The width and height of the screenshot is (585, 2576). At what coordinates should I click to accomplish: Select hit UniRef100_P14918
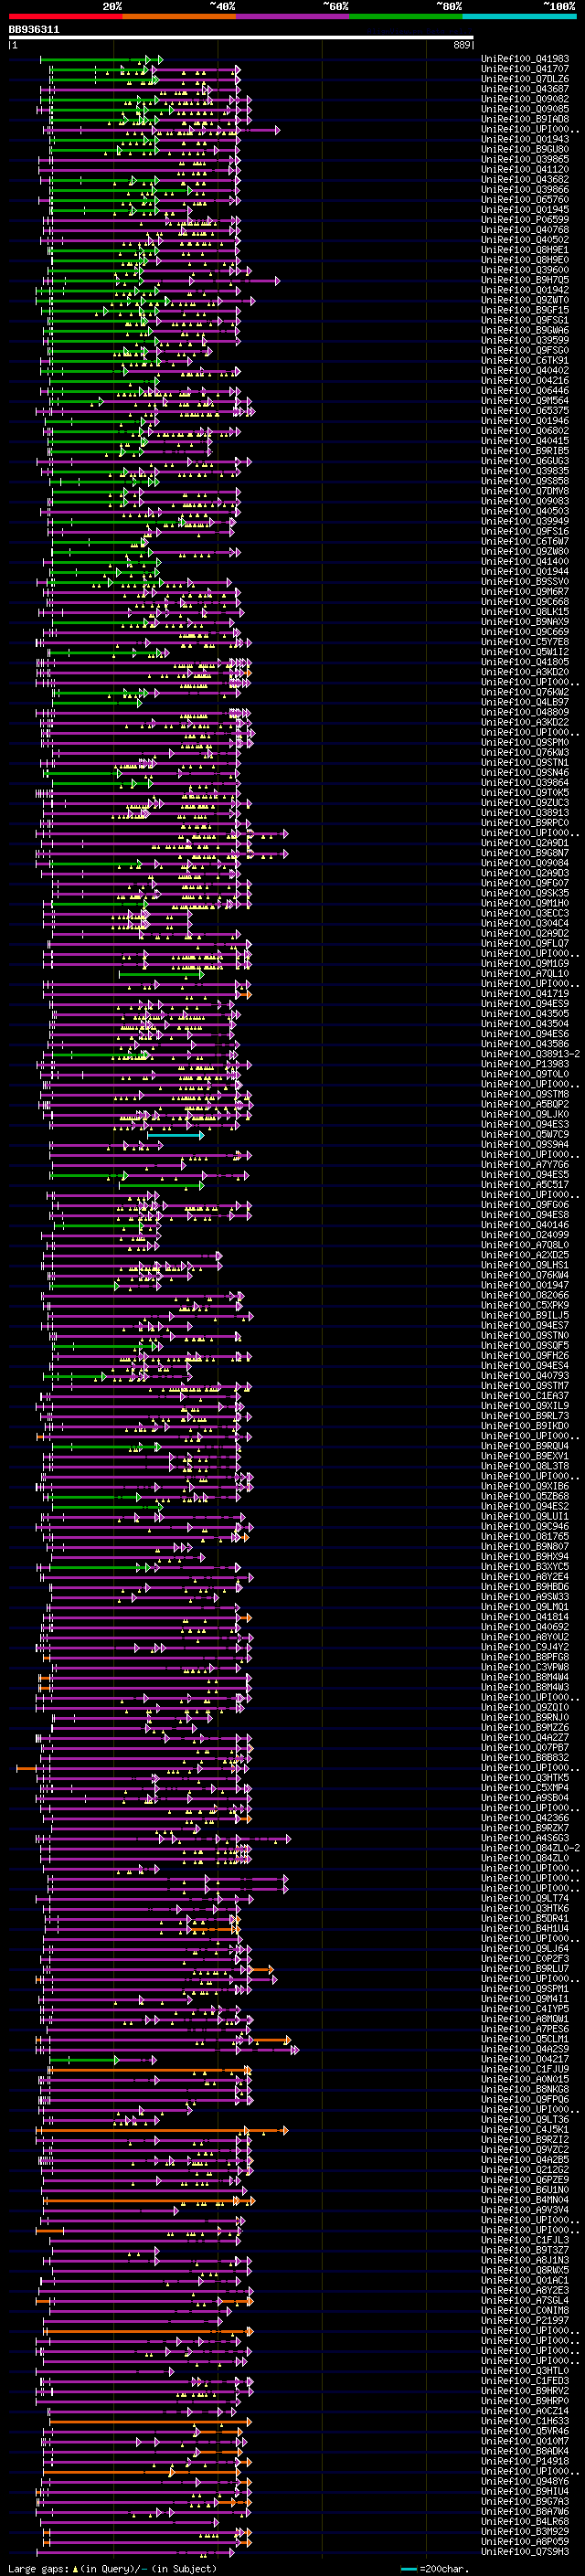[x=525, y=2461]
